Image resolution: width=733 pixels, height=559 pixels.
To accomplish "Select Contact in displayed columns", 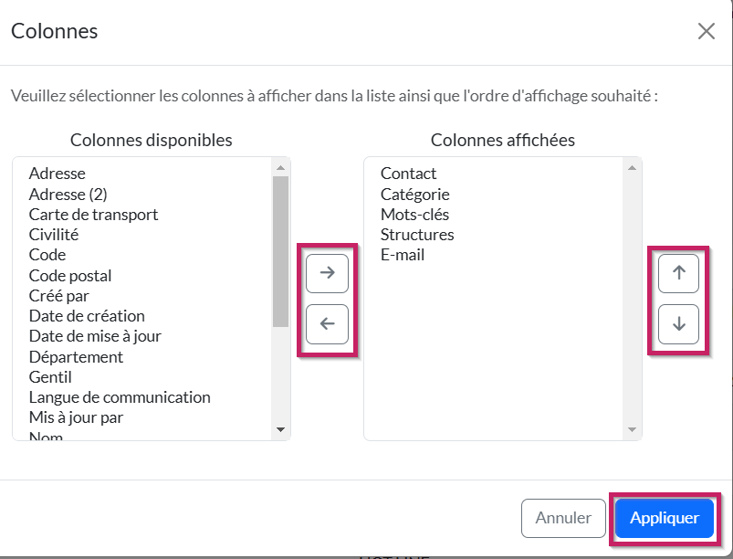I will pyautogui.click(x=408, y=174).
